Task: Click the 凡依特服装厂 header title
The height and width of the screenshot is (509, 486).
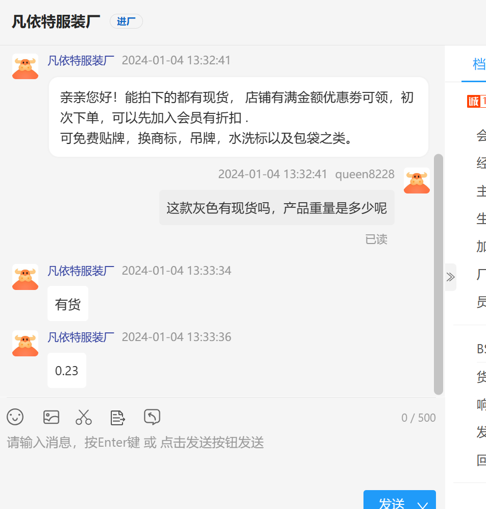Action: click(x=56, y=22)
